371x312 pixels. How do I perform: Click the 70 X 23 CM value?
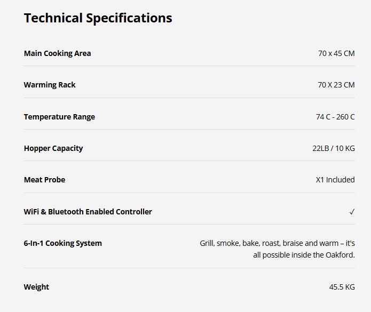[336, 85]
